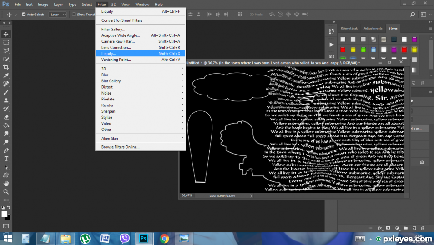Expand the Distort submenu
The width and height of the screenshot is (434, 245).
pos(140,87)
